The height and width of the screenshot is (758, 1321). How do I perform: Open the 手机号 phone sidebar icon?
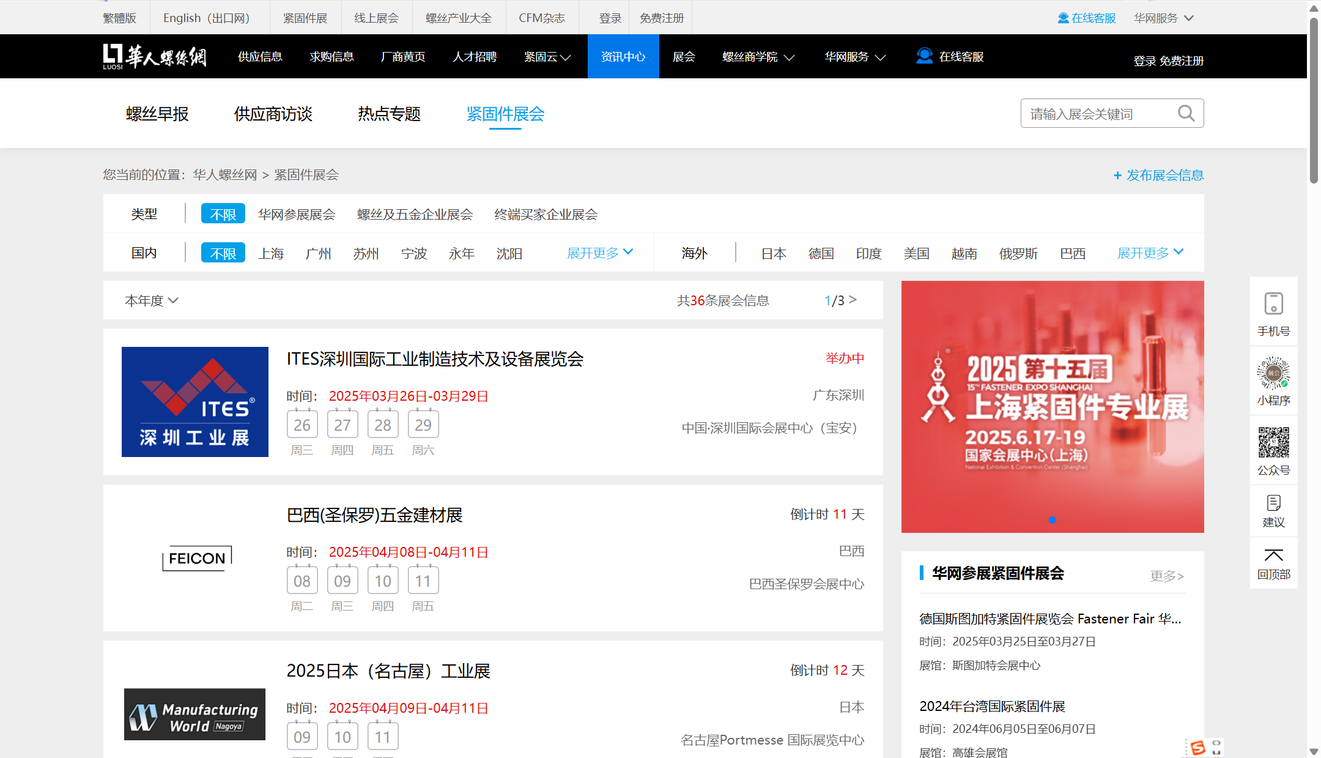click(1273, 303)
